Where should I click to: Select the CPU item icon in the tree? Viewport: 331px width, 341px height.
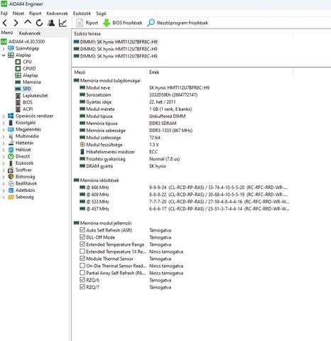[18, 62]
